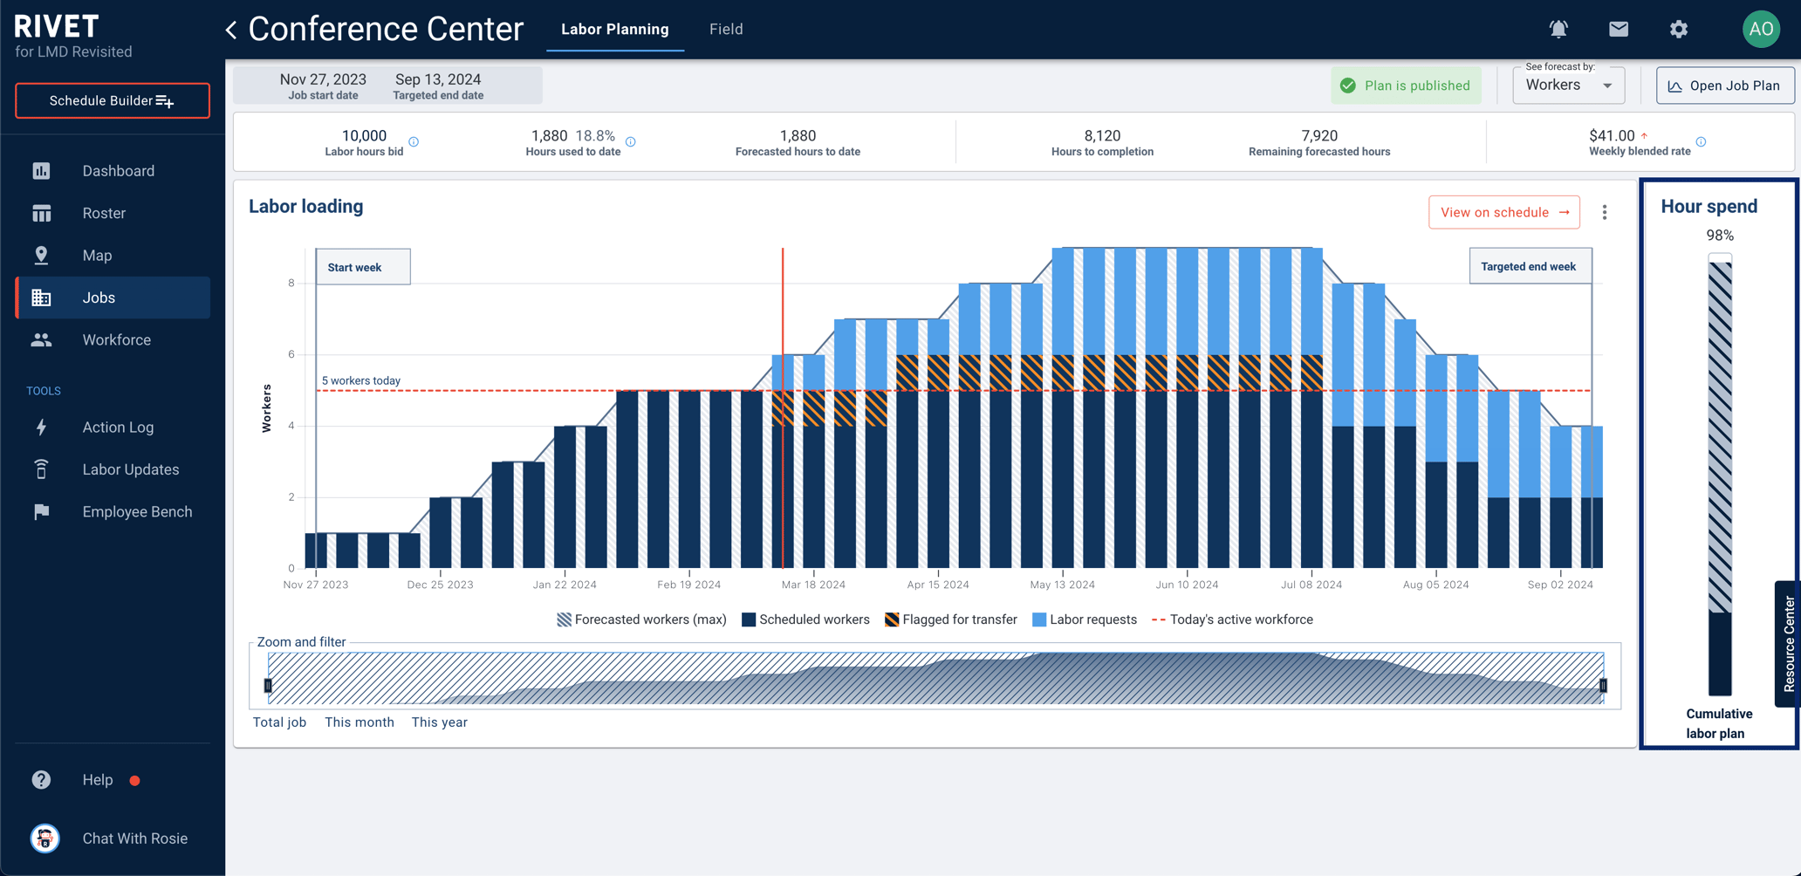Go to Workforce in sidebar
The width and height of the screenshot is (1801, 876).
[116, 340]
